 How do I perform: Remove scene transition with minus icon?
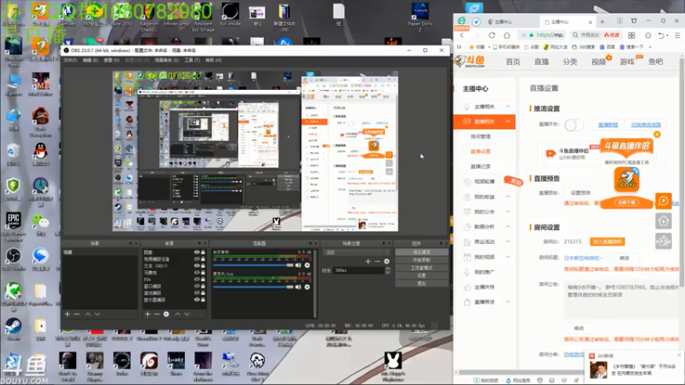tap(378, 261)
